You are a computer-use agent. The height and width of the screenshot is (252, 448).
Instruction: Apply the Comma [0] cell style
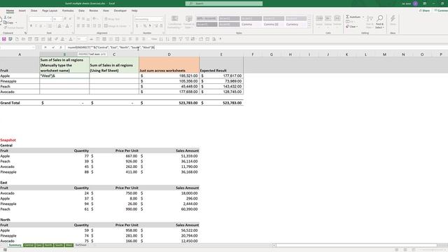(274, 24)
